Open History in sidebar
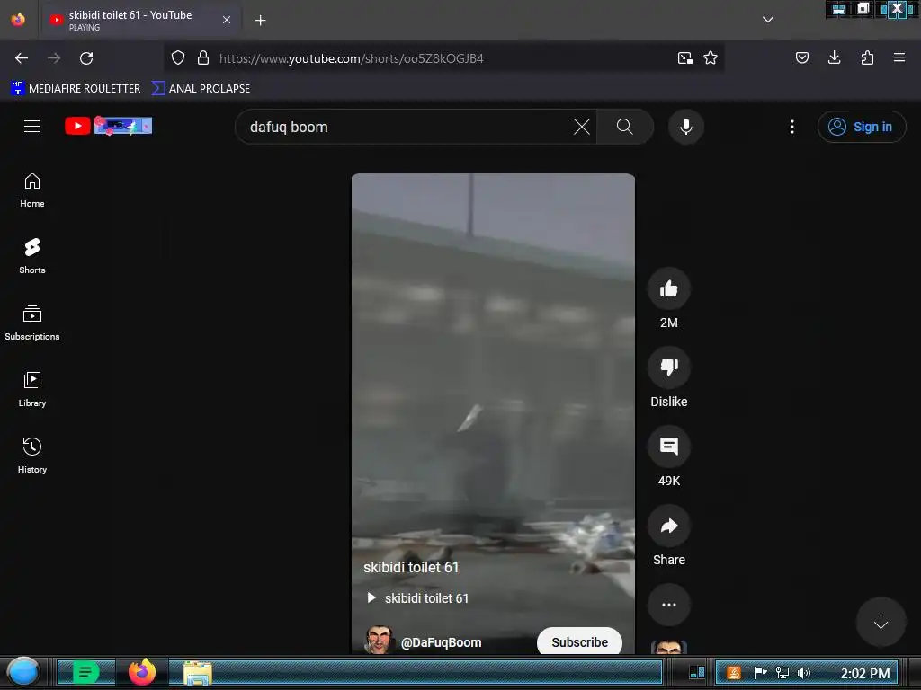The image size is (921, 690). coord(32,456)
